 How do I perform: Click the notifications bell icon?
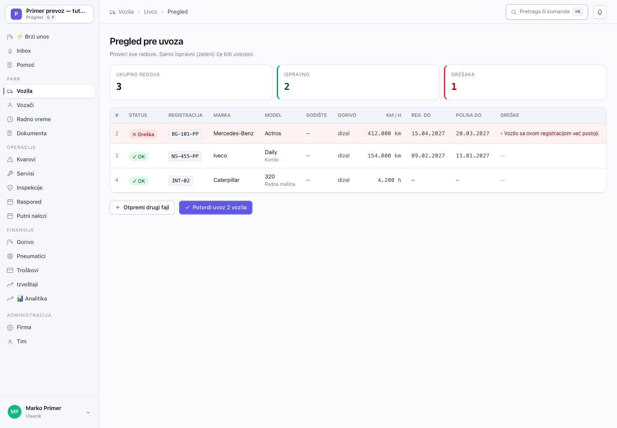[600, 12]
